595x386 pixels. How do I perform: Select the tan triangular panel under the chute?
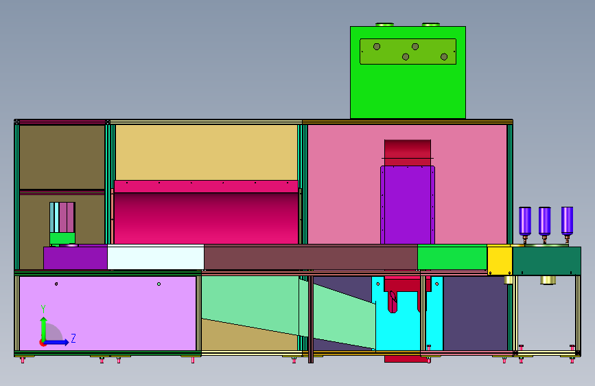coord(243,338)
